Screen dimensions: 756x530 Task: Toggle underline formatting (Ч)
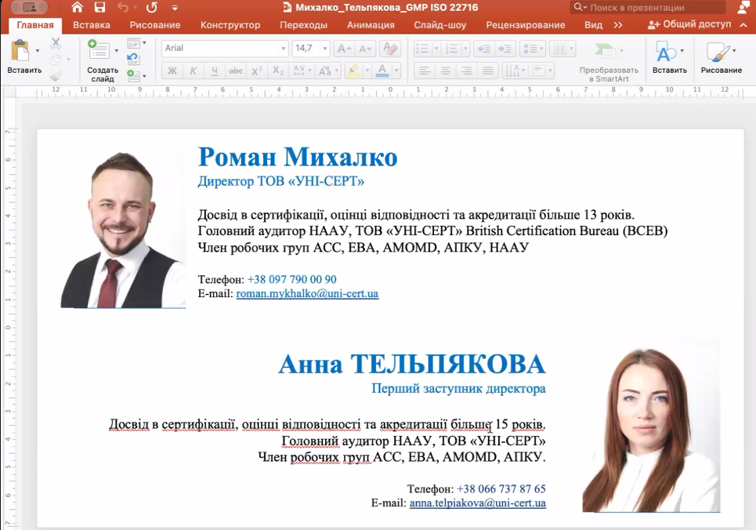214,71
